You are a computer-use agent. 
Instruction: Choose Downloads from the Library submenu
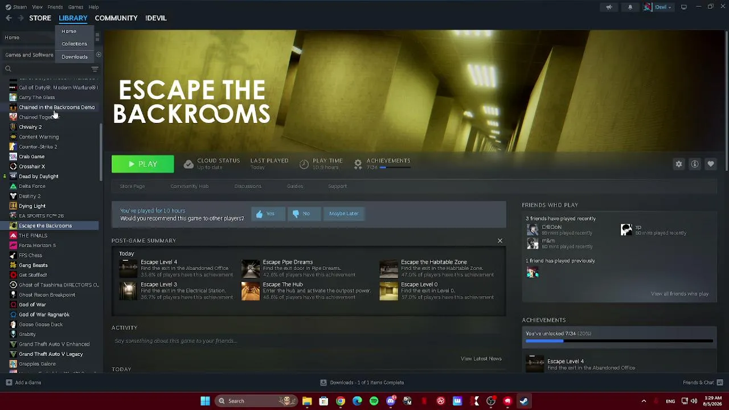[x=74, y=57]
